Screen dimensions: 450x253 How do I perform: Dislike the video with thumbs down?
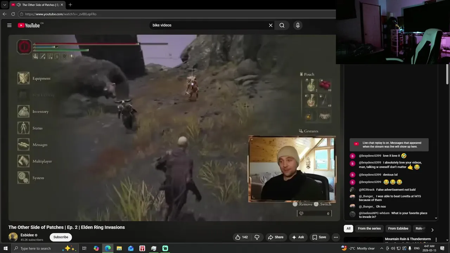[257, 237]
